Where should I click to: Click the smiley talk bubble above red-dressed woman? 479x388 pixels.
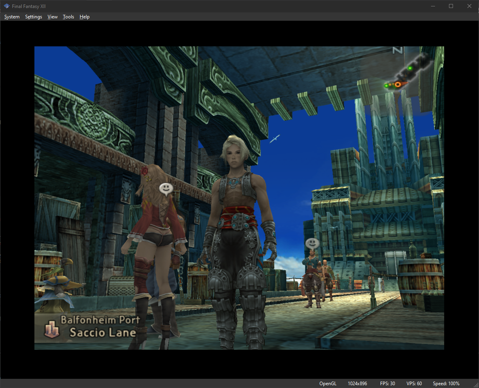tap(166, 189)
